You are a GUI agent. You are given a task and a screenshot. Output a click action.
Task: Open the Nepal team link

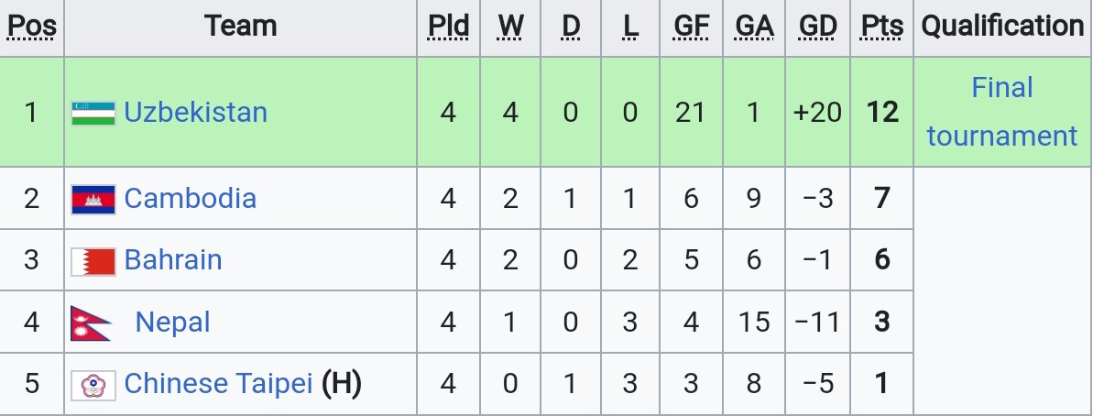(x=173, y=322)
